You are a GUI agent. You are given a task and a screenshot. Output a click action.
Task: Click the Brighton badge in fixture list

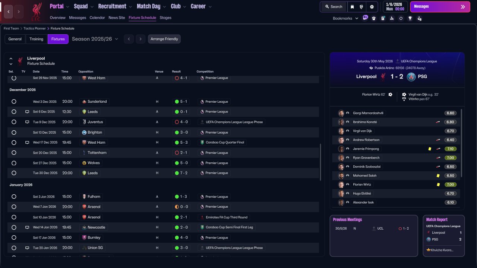click(x=85, y=133)
